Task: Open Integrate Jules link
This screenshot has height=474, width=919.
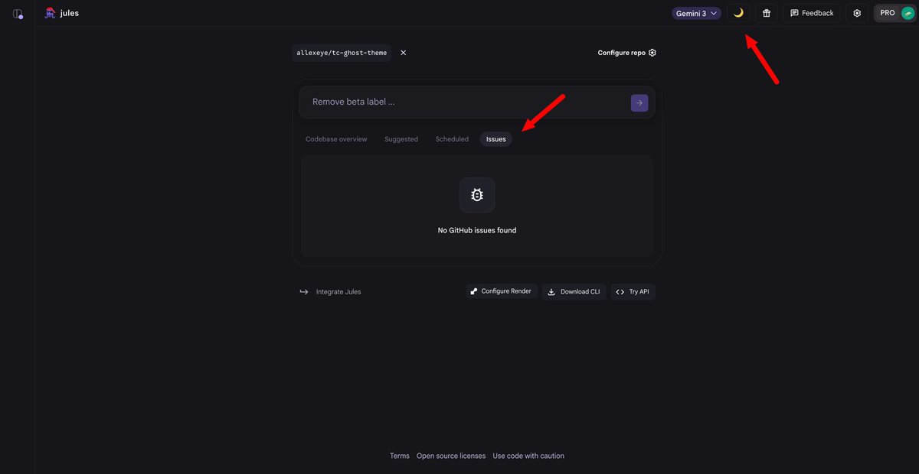Action: pos(330,291)
